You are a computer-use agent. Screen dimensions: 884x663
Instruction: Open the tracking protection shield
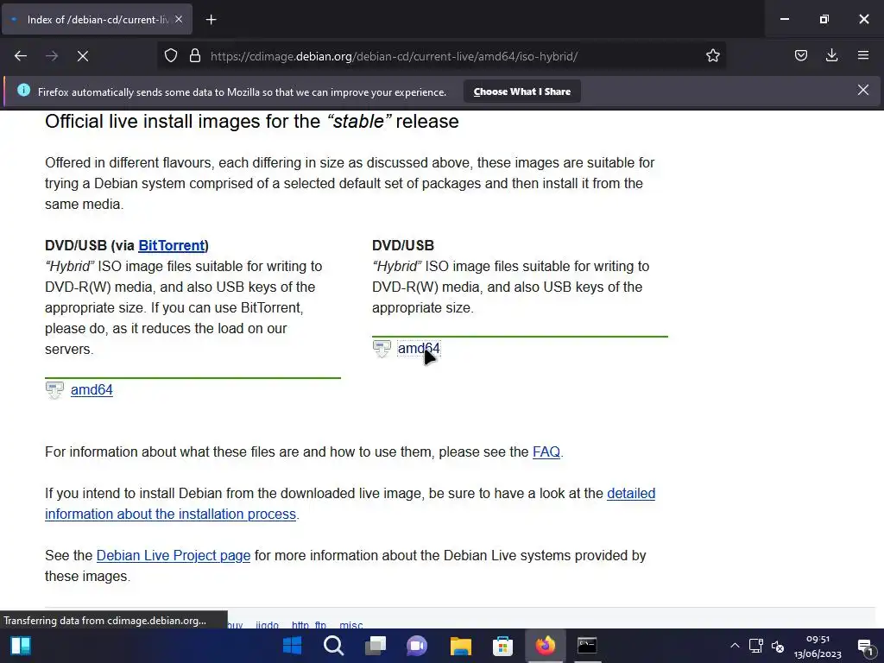click(171, 56)
